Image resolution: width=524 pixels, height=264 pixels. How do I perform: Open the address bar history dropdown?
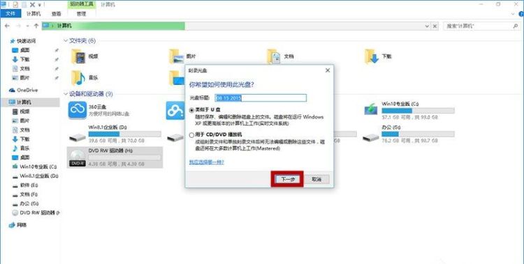coord(427,26)
